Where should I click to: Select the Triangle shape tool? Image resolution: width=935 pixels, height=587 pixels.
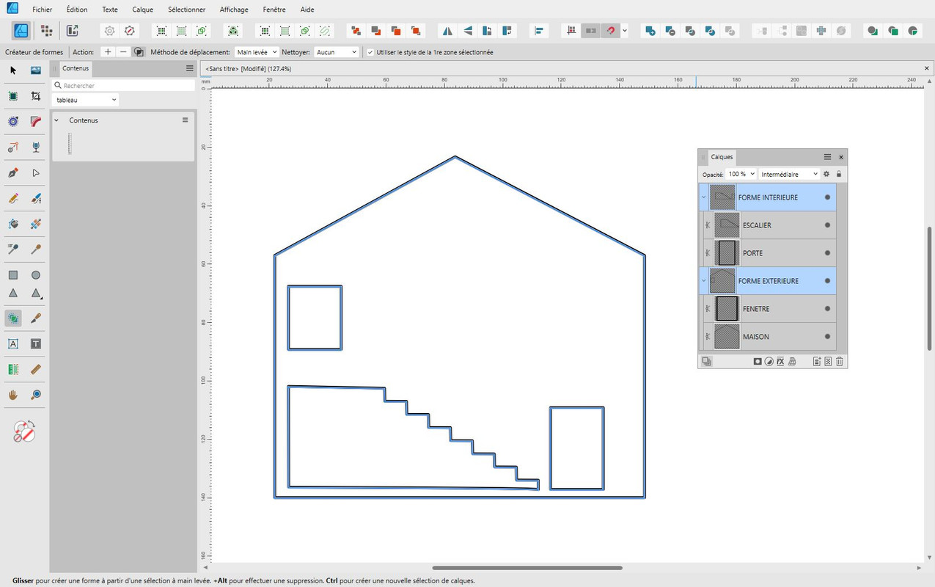pos(13,293)
